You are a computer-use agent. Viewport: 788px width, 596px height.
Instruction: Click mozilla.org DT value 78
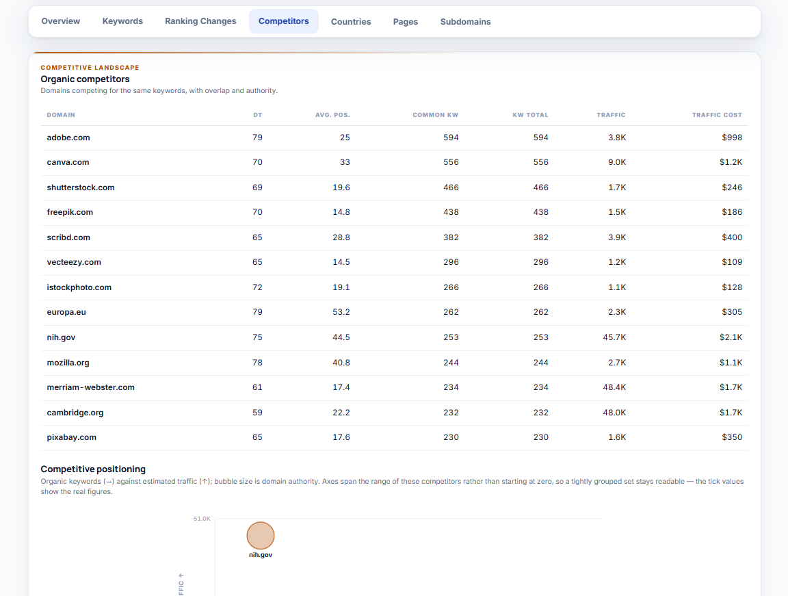click(257, 363)
